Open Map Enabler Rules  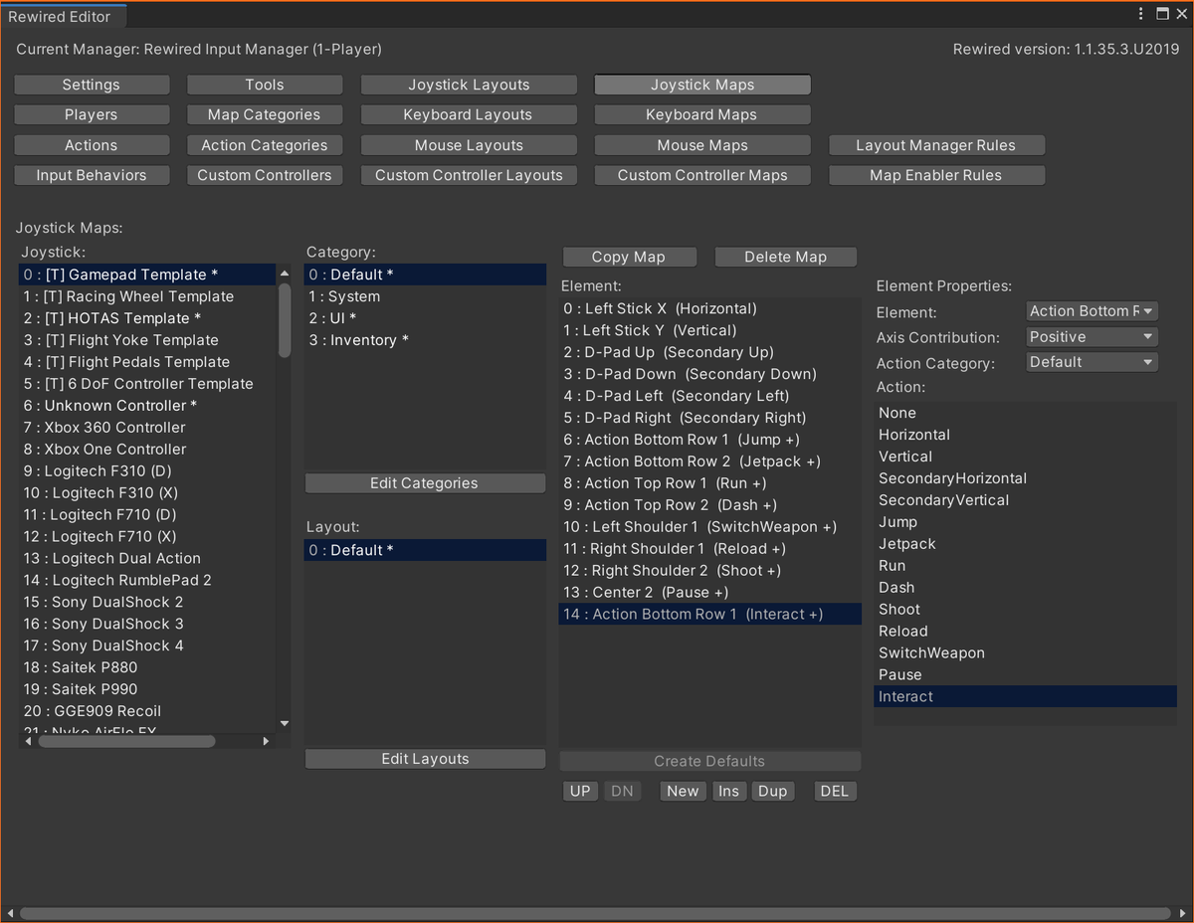click(x=936, y=175)
